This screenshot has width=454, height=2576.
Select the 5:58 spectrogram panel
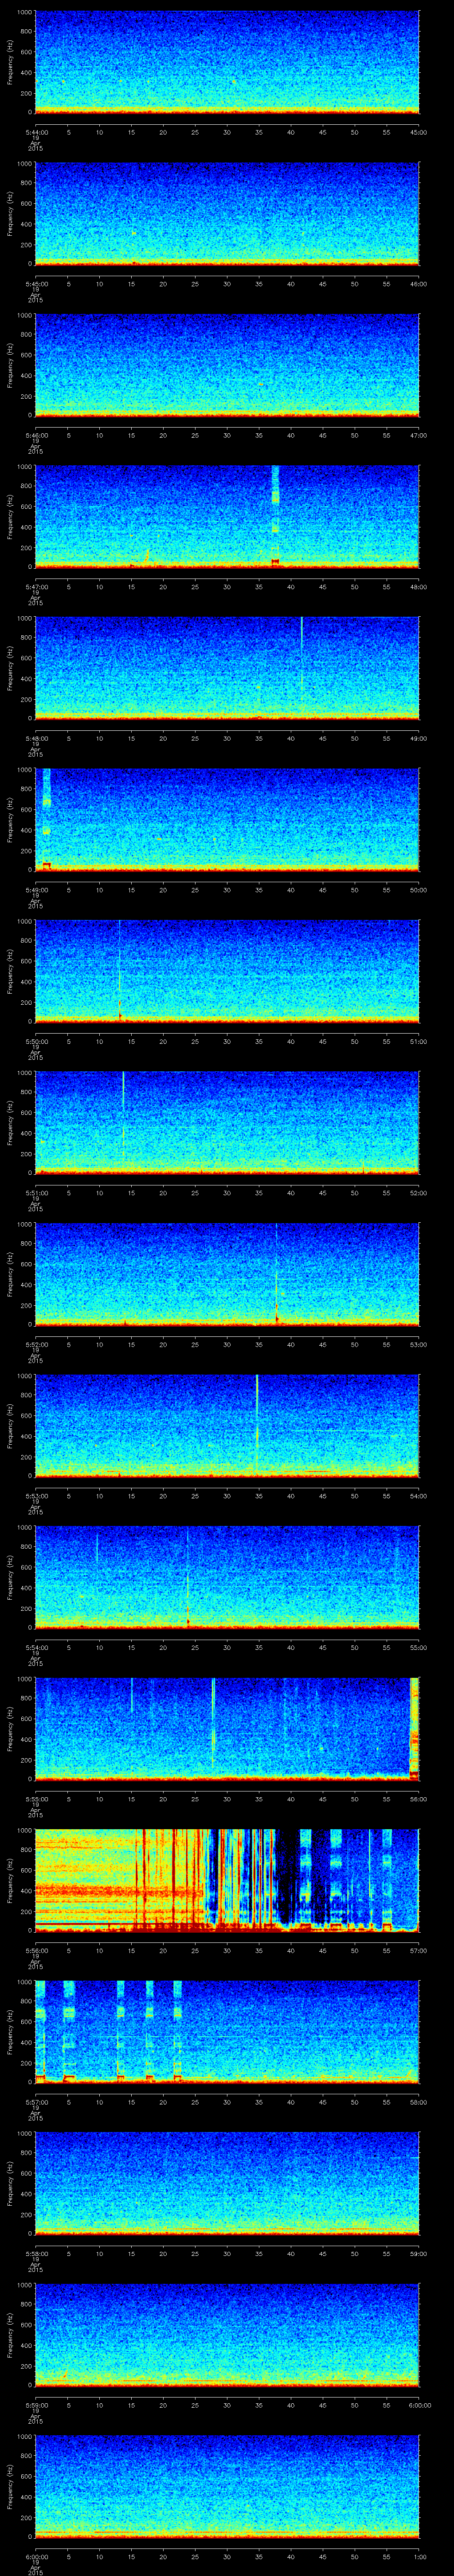(x=227, y=2183)
